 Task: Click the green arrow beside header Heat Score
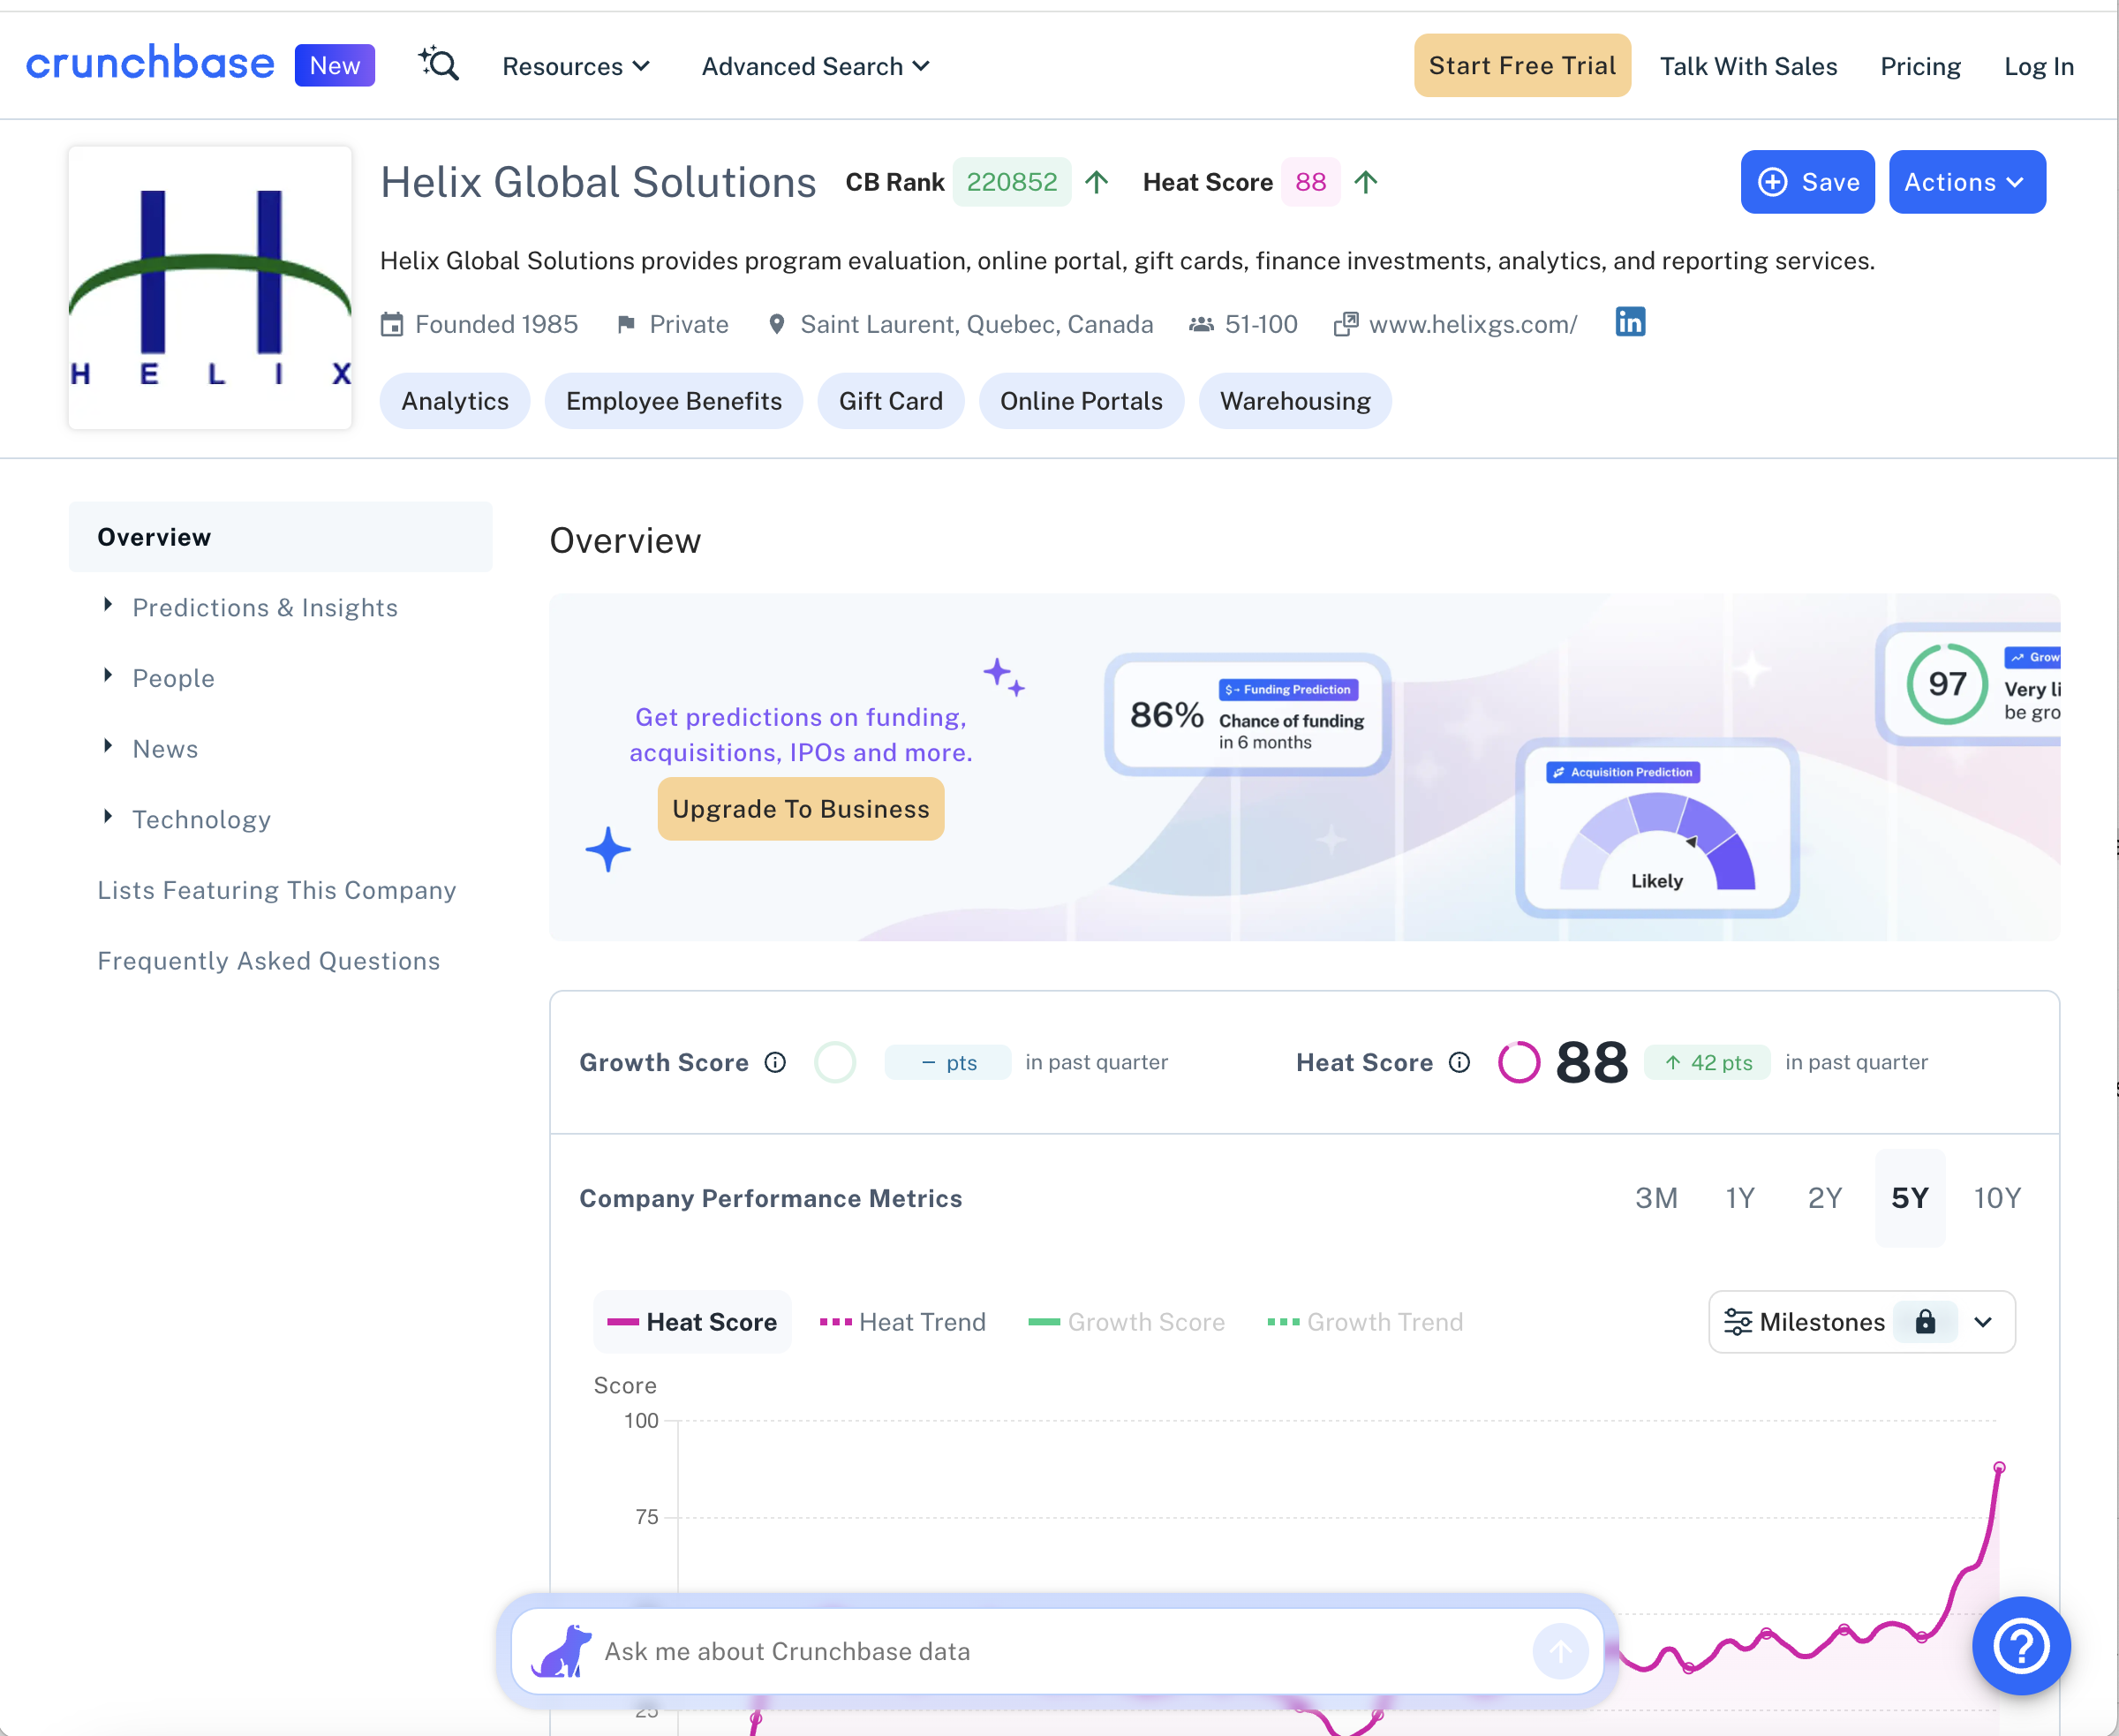1366,182
